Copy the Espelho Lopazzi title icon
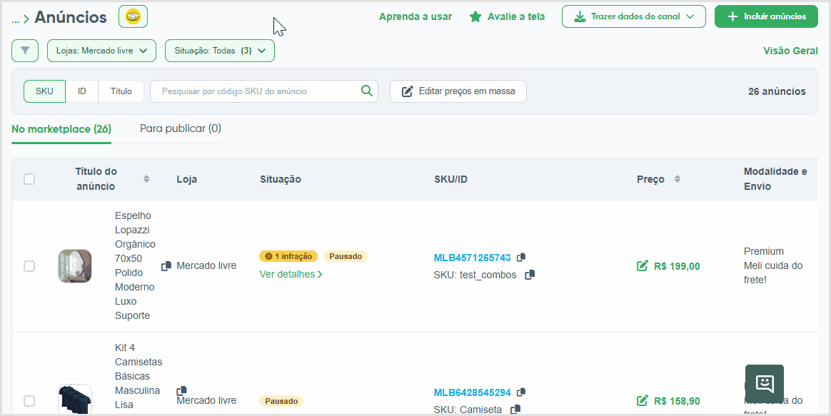Image resolution: width=831 pixels, height=416 pixels. 166,266
